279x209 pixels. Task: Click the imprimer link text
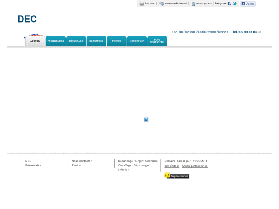(149, 3)
